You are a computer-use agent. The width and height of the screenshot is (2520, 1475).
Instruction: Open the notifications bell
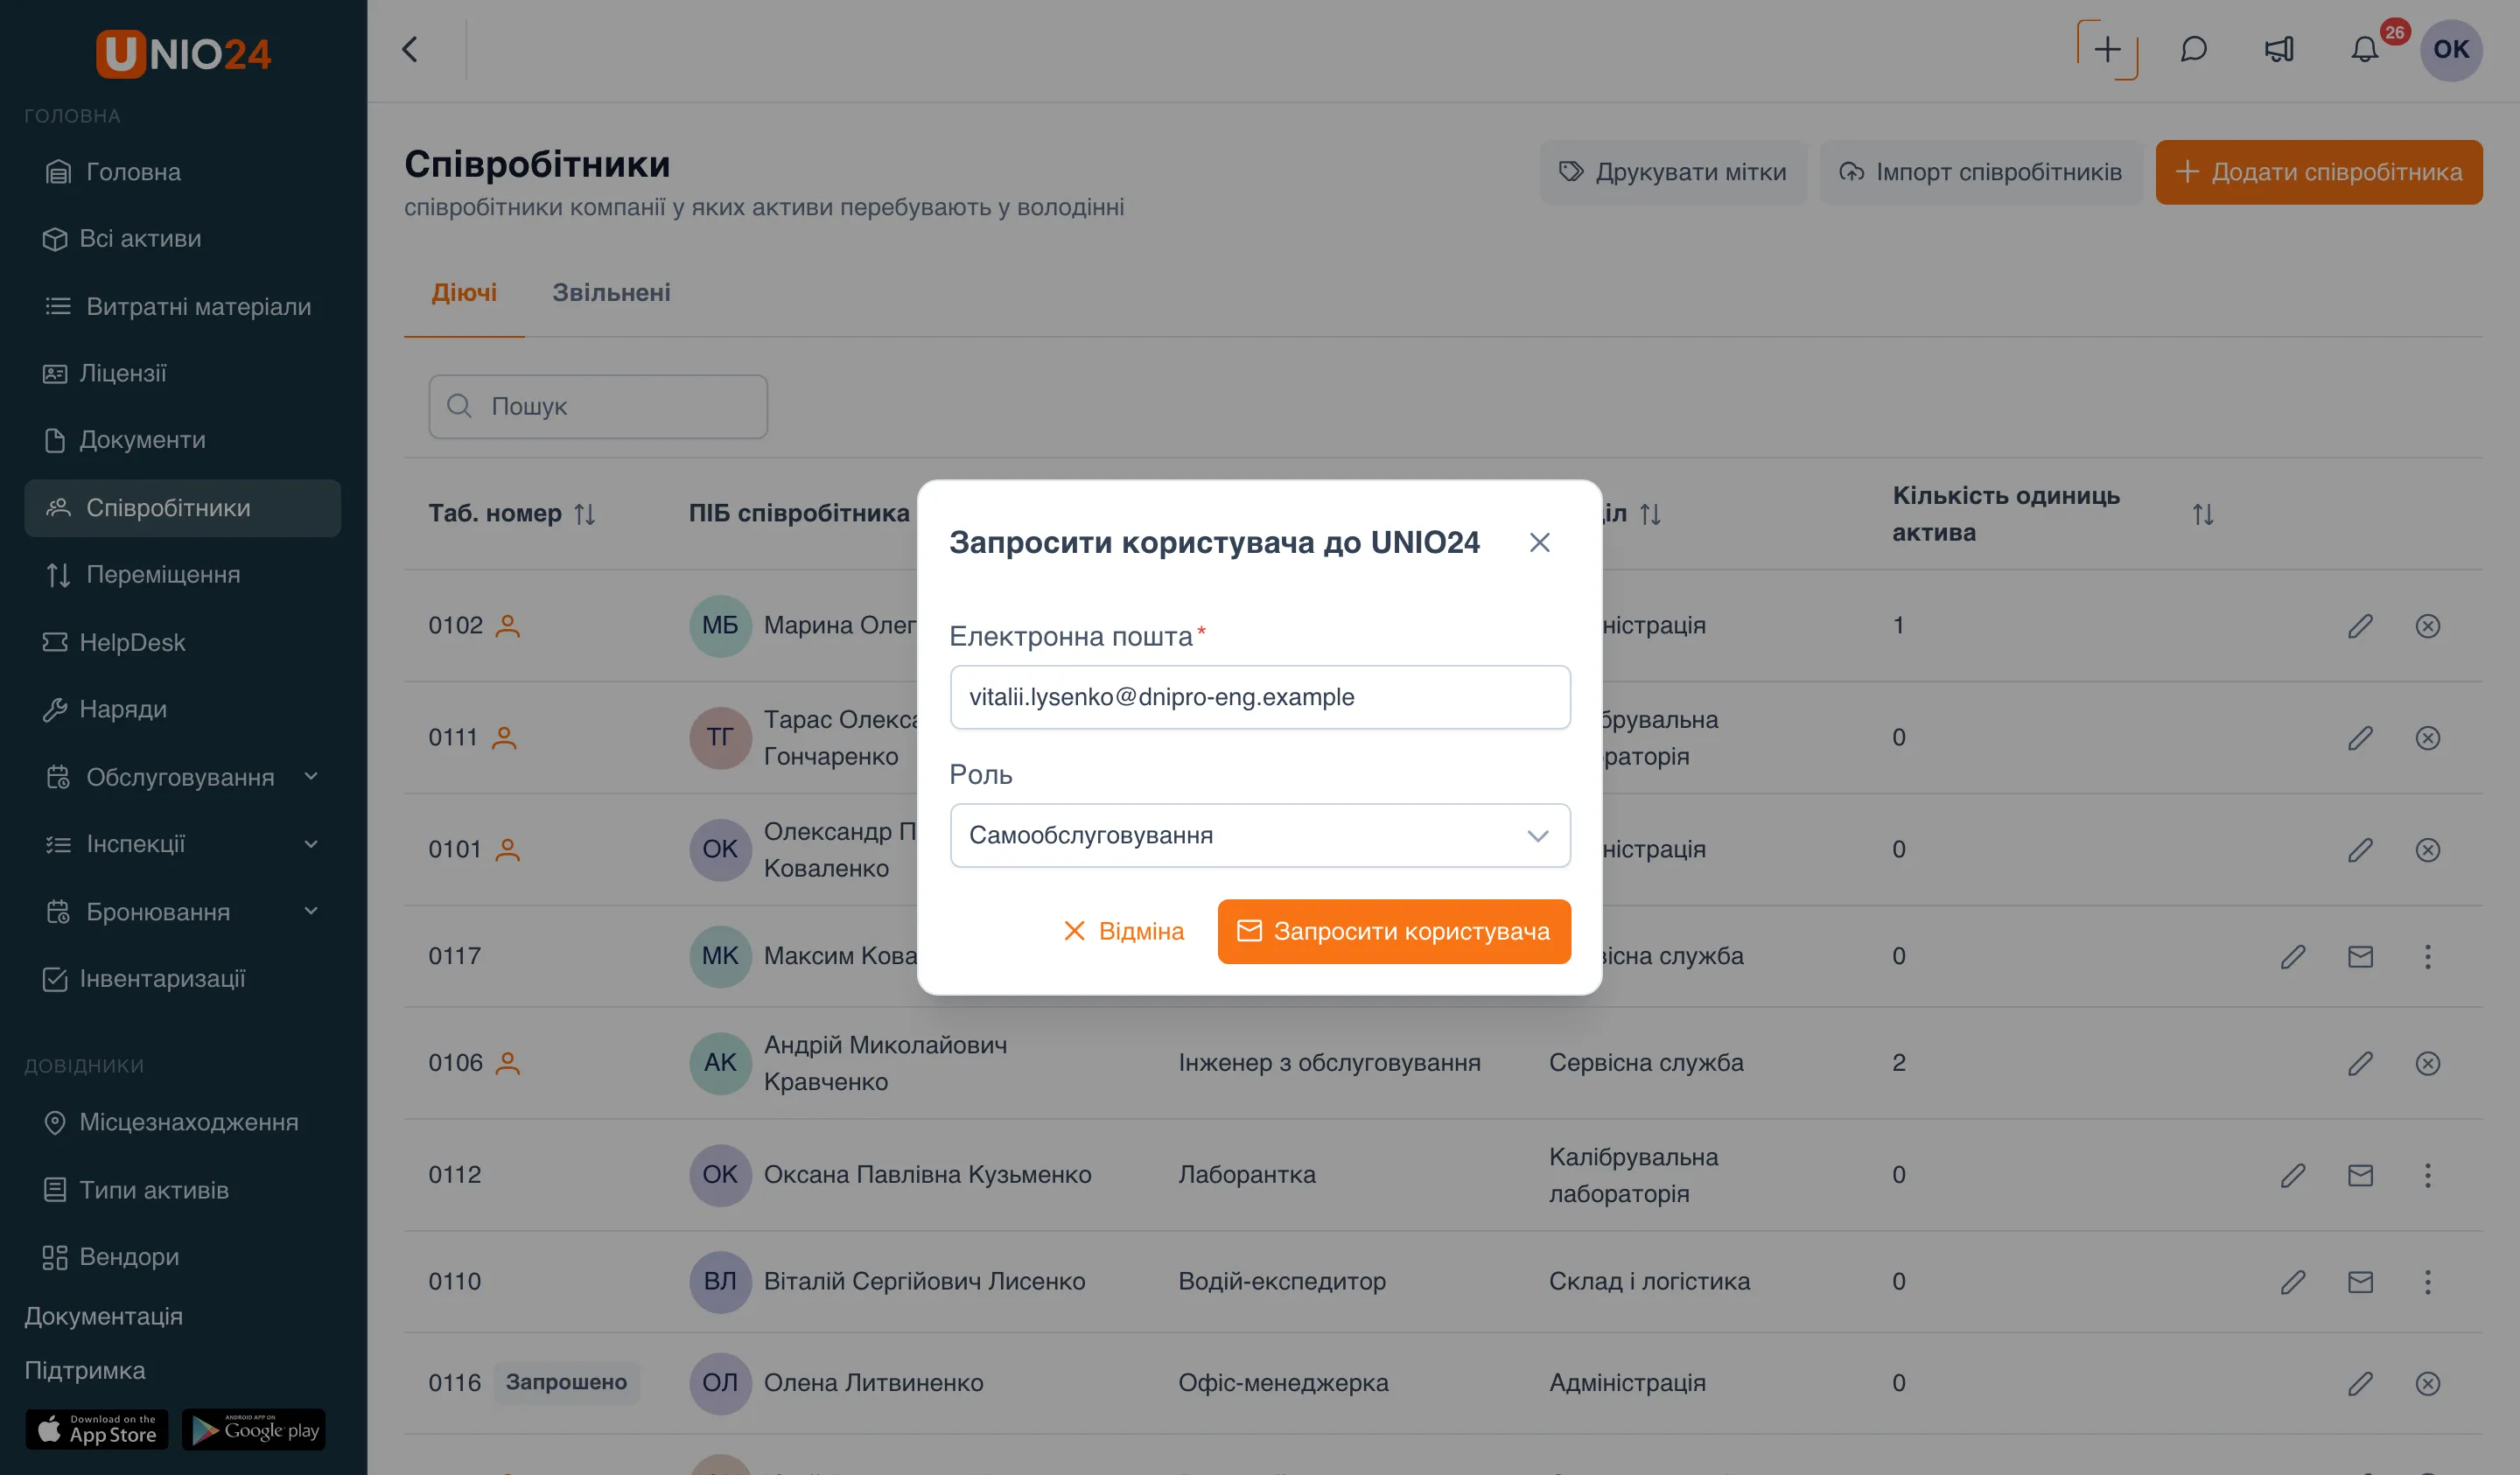[2365, 49]
